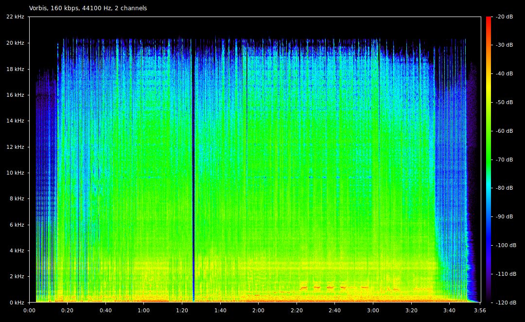Click the 3:40 time axis label
The width and height of the screenshot is (525, 322).
pyautogui.click(x=450, y=310)
